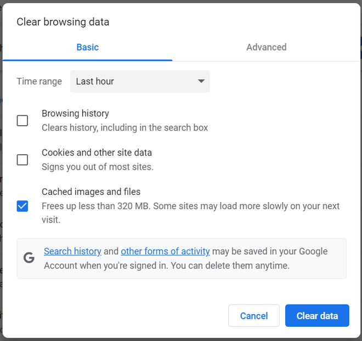Click the Time range dropdown arrow

click(201, 81)
